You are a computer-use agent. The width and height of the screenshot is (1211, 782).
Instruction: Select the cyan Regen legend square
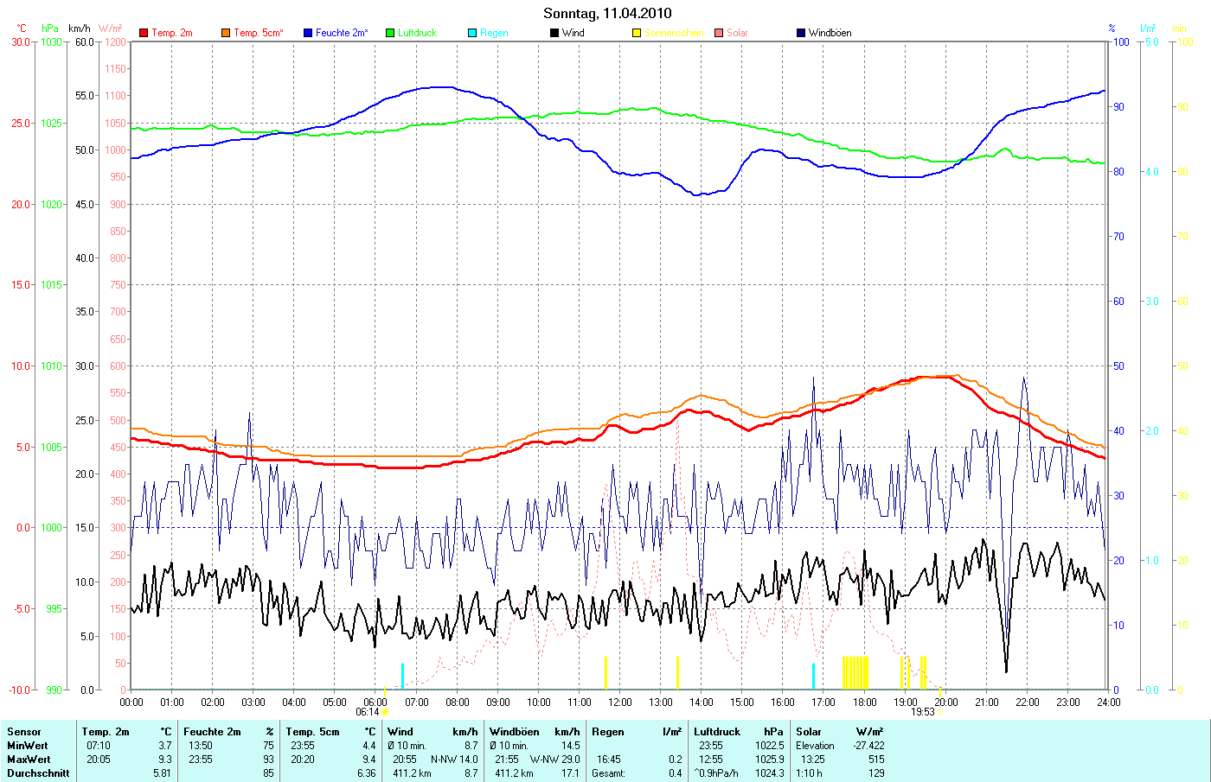[x=472, y=33]
